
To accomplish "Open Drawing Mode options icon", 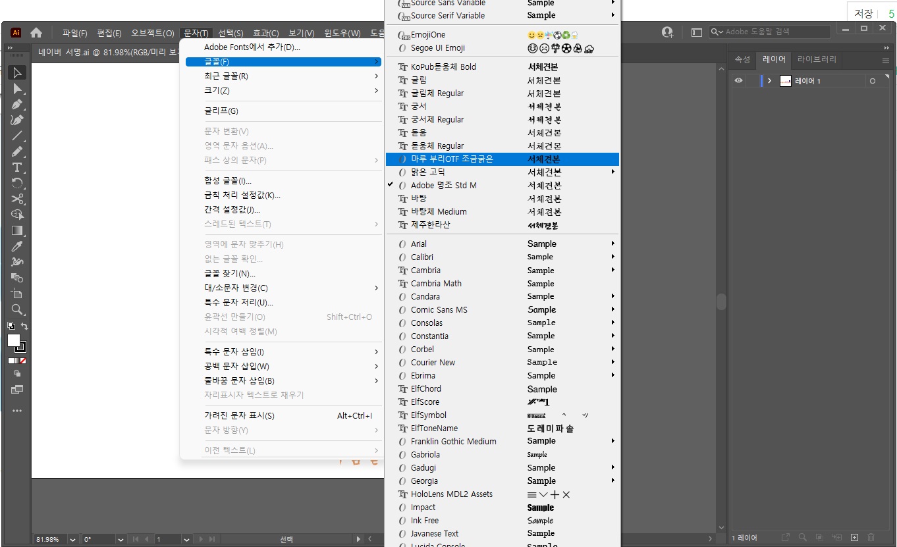I will tap(17, 374).
